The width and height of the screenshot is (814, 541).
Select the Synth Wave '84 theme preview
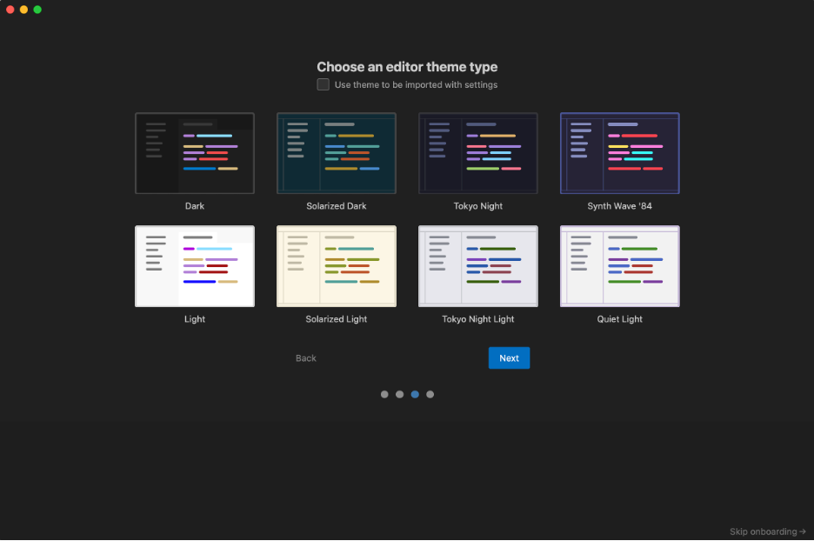click(x=620, y=153)
